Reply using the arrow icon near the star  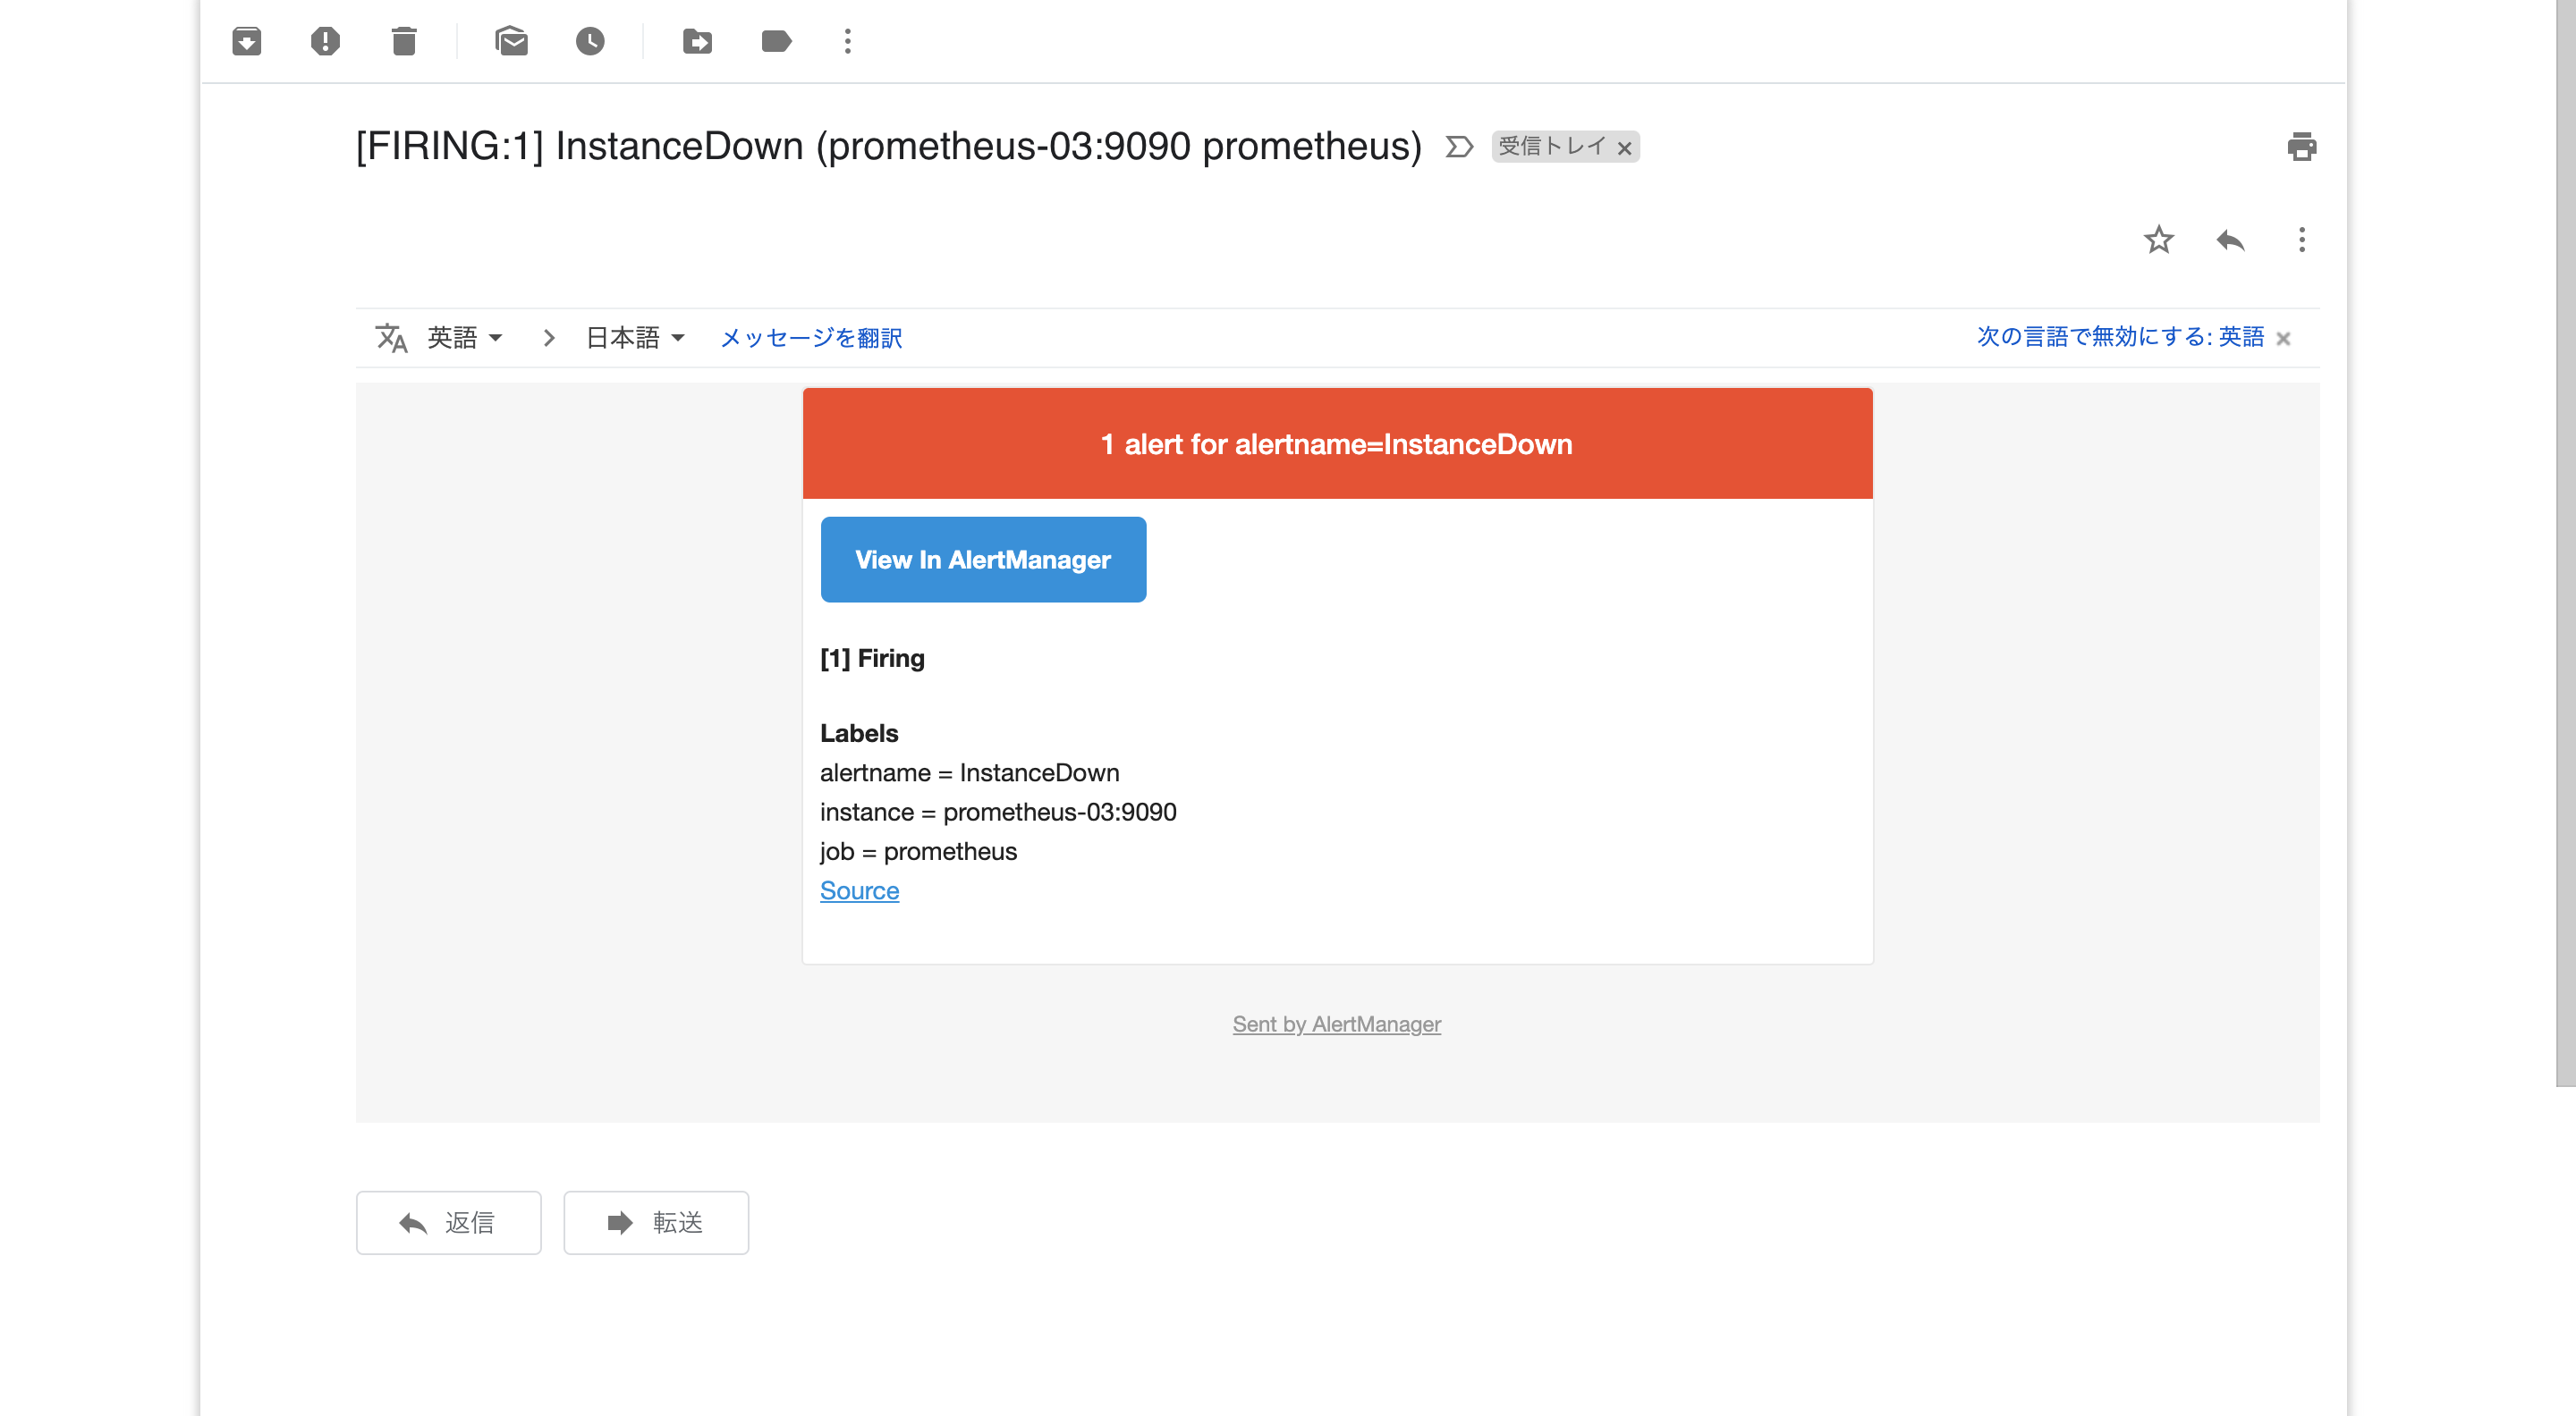(2230, 240)
